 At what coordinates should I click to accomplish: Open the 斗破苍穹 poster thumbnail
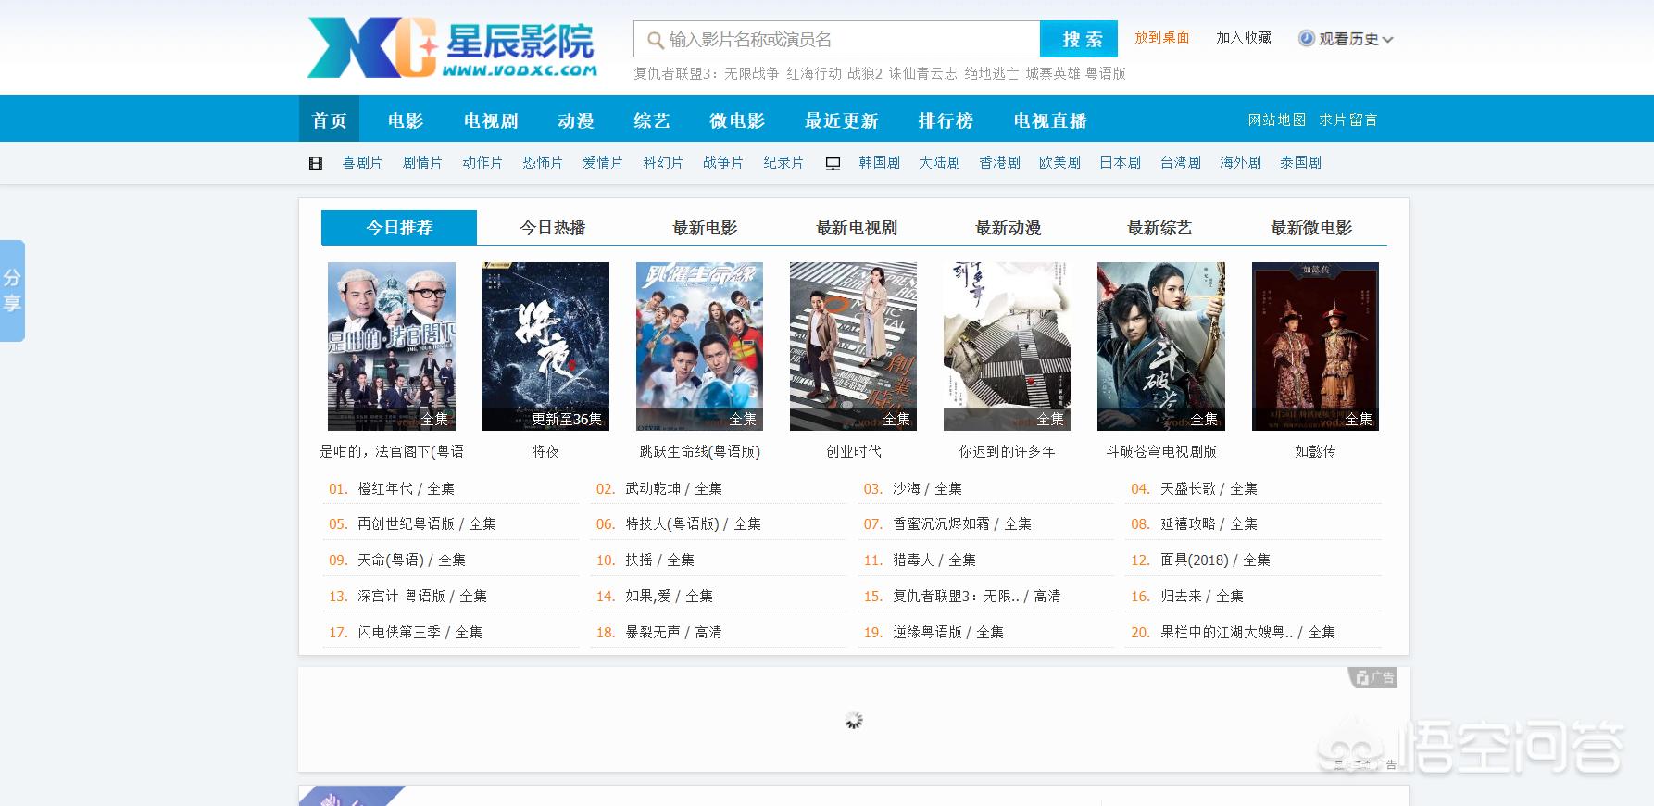click(1161, 346)
